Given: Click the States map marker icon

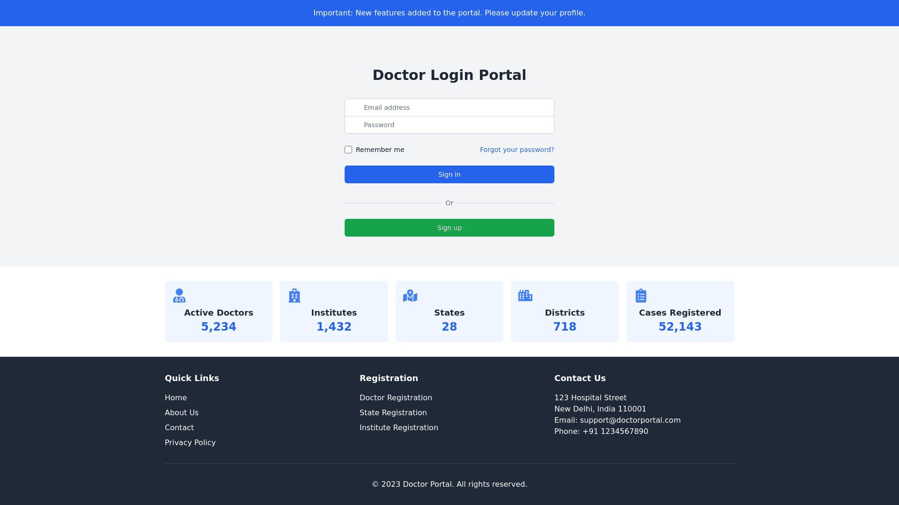Looking at the screenshot, I should [x=410, y=296].
